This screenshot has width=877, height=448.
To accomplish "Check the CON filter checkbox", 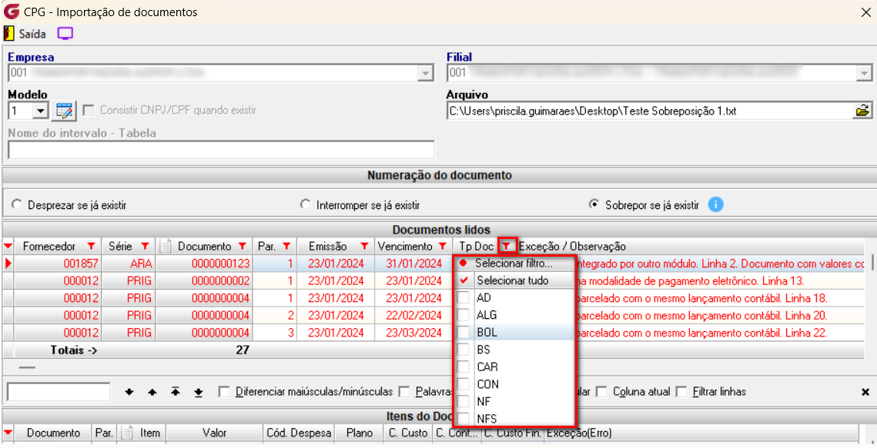I will click(464, 384).
